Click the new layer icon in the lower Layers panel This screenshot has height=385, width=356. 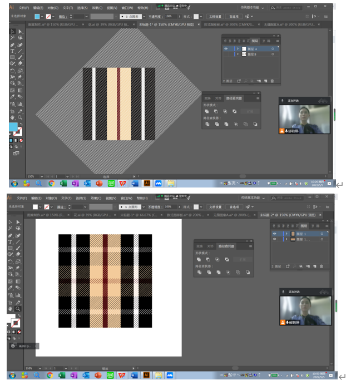point(314,266)
